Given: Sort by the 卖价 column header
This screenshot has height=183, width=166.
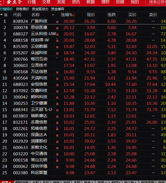Looking at the screenshot, I should [153, 15].
